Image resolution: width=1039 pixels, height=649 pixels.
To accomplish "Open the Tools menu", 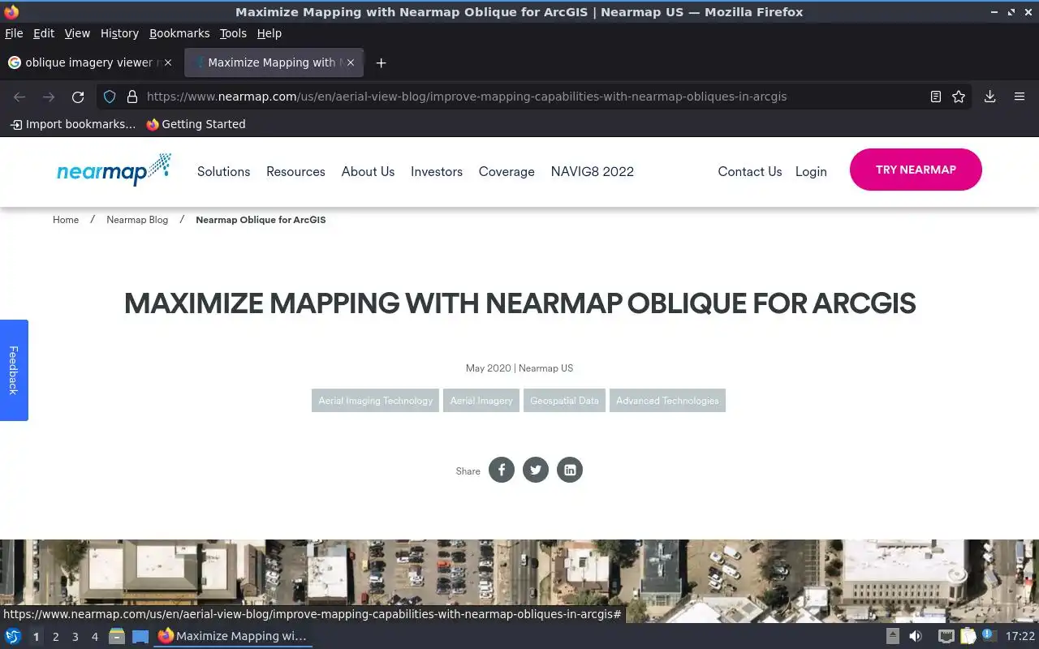I will click(233, 33).
